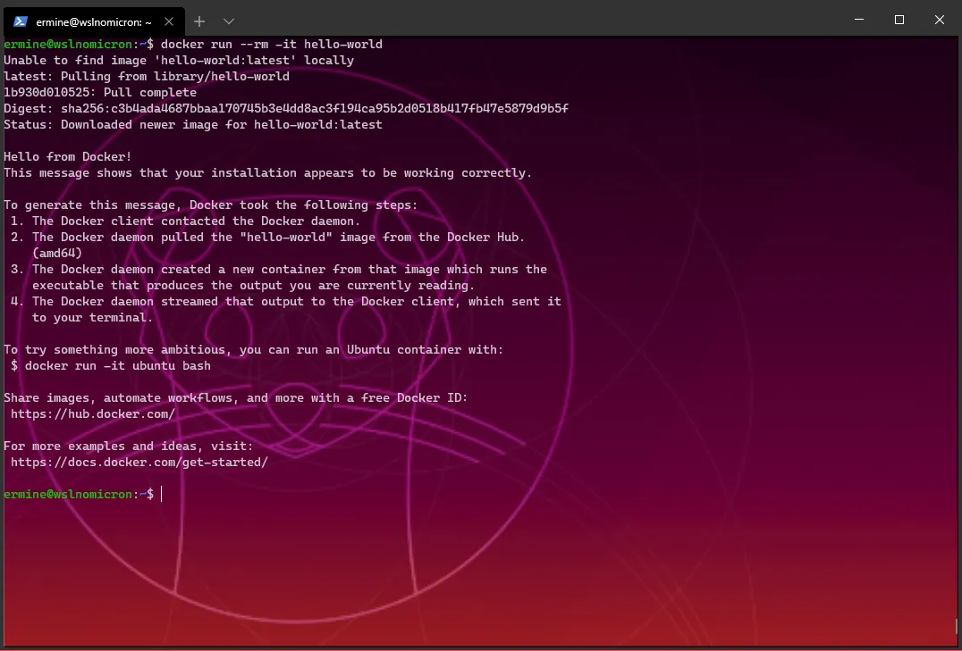This screenshot has height=651, width=962.
Task: Click at the blinking cursor on the last prompt
Action: pyautogui.click(x=162, y=494)
